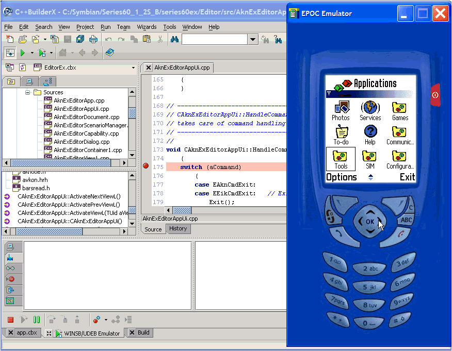Click the editor horizontal scrollbar thumb
Image resolution: width=452 pixels, height=351 pixels.
pyautogui.click(x=182, y=210)
